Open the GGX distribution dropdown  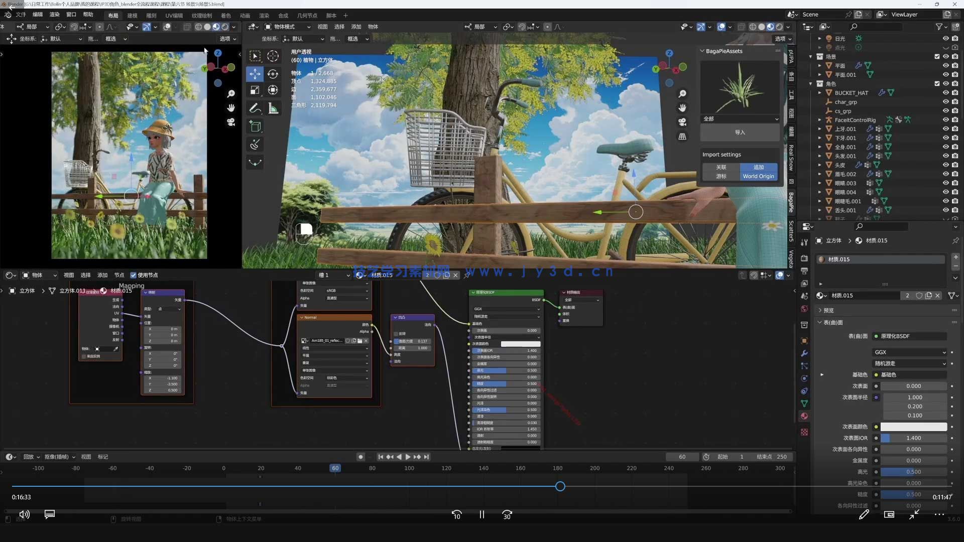coord(909,352)
